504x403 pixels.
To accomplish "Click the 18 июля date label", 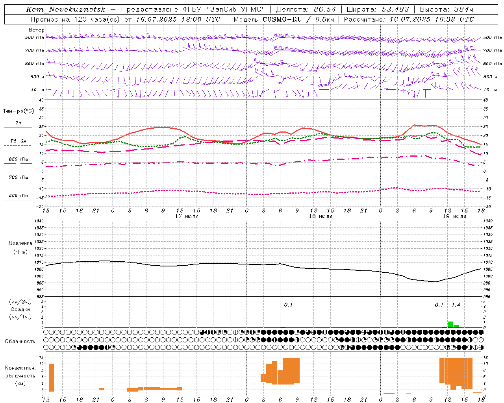I will pyautogui.click(x=321, y=216).
